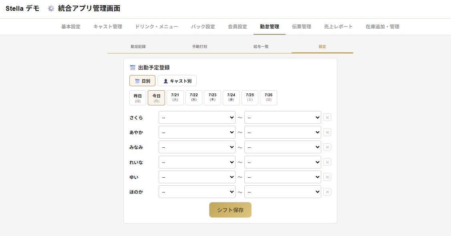Switch to the 手動打刻 sub-tab
Image resolution: width=451 pixels, height=236 pixels.
pos(199,46)
